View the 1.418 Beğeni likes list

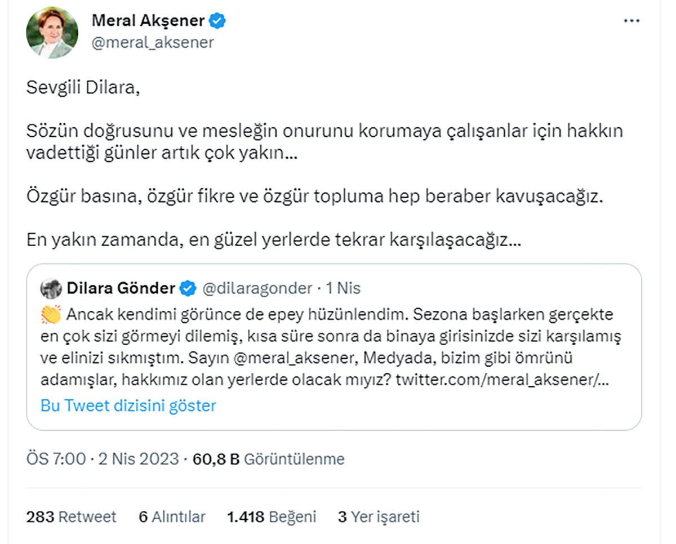click(x=272, y=517)
